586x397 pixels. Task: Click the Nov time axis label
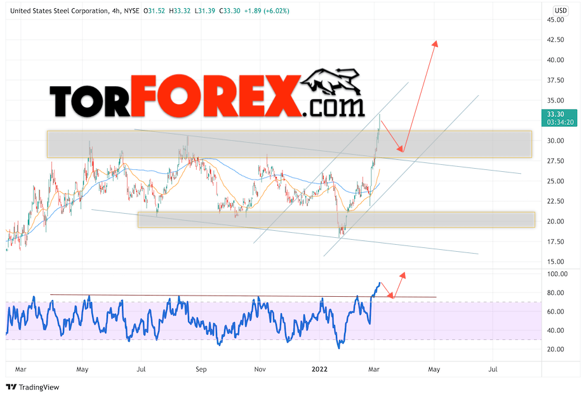click(260, 369)
